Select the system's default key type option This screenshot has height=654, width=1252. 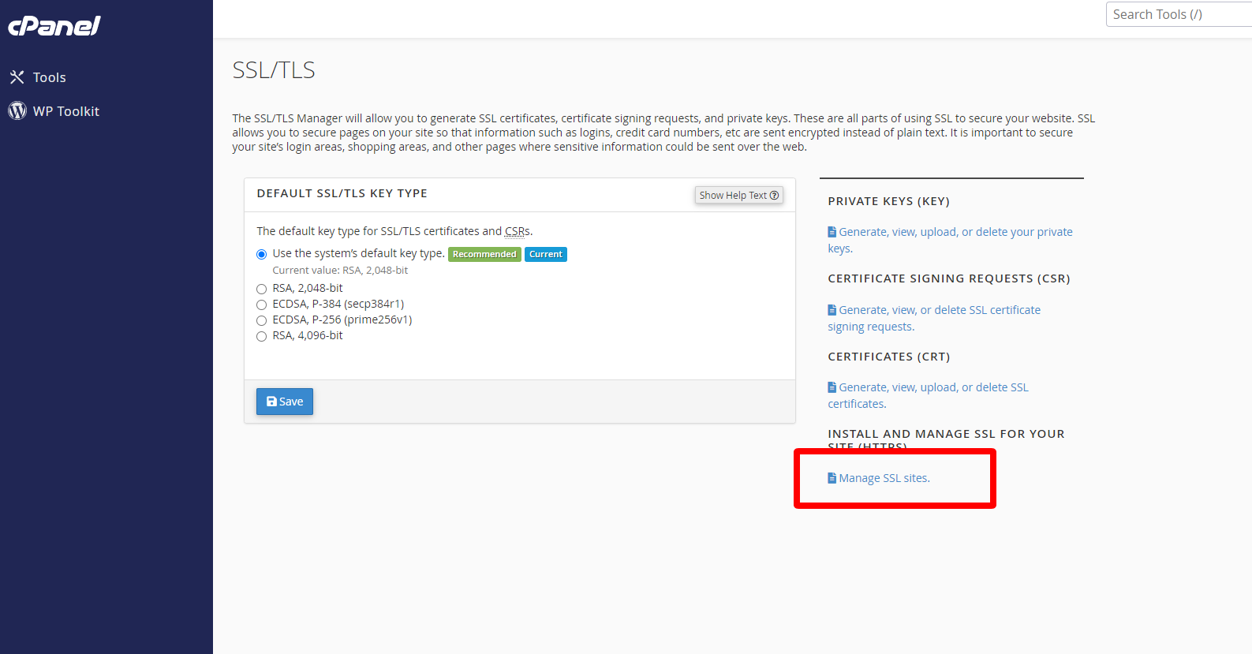point(262,255)
